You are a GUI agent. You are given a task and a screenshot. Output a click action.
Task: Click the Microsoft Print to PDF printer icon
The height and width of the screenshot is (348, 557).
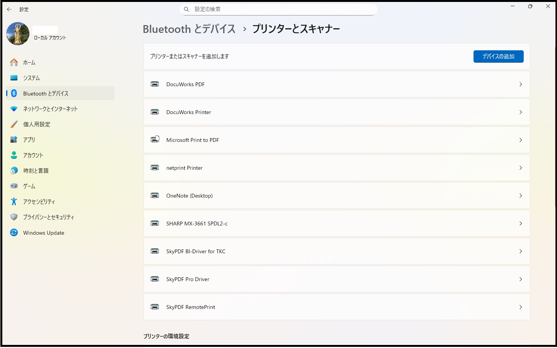pos(155,140)
